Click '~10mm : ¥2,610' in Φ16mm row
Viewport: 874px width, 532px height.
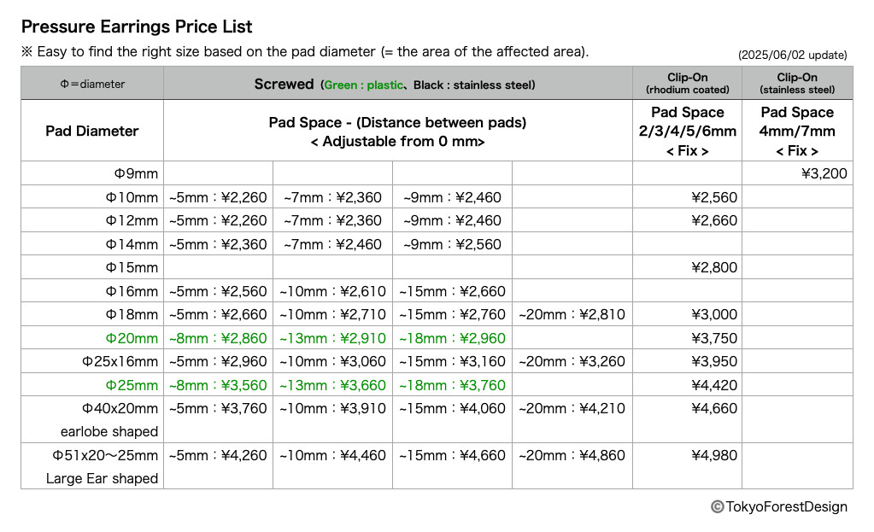click(332, 291)
